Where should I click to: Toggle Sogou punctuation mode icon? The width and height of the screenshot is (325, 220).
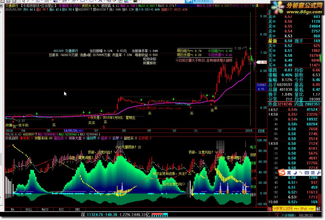pos(300,173)
